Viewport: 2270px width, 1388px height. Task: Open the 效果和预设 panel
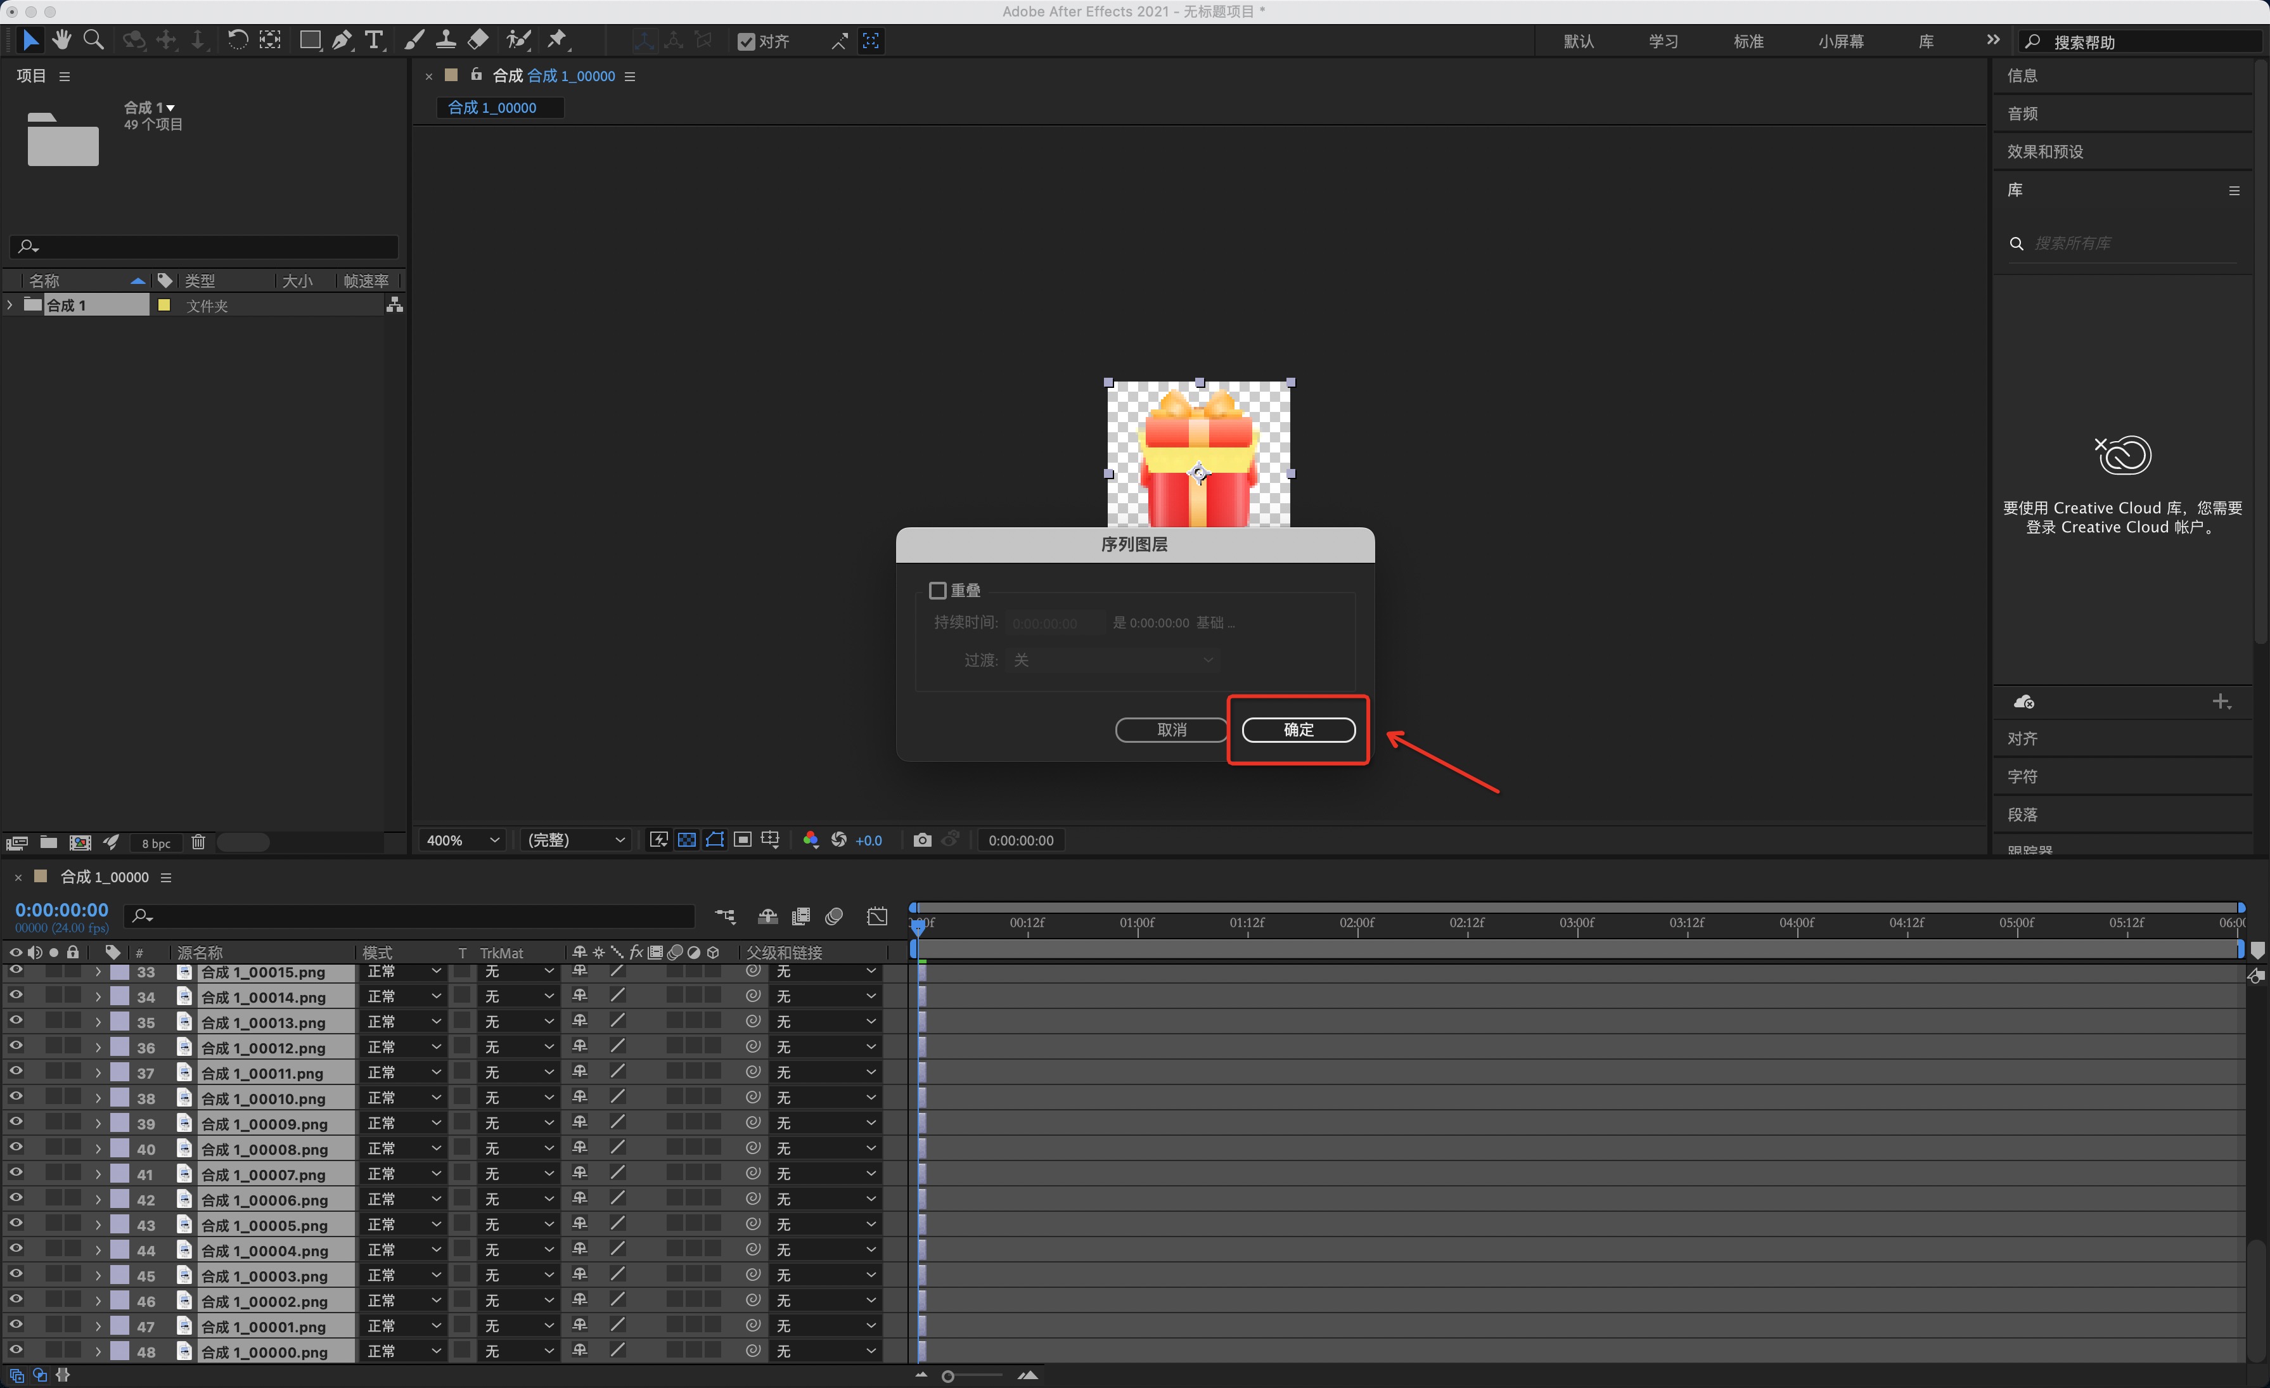2044,151
